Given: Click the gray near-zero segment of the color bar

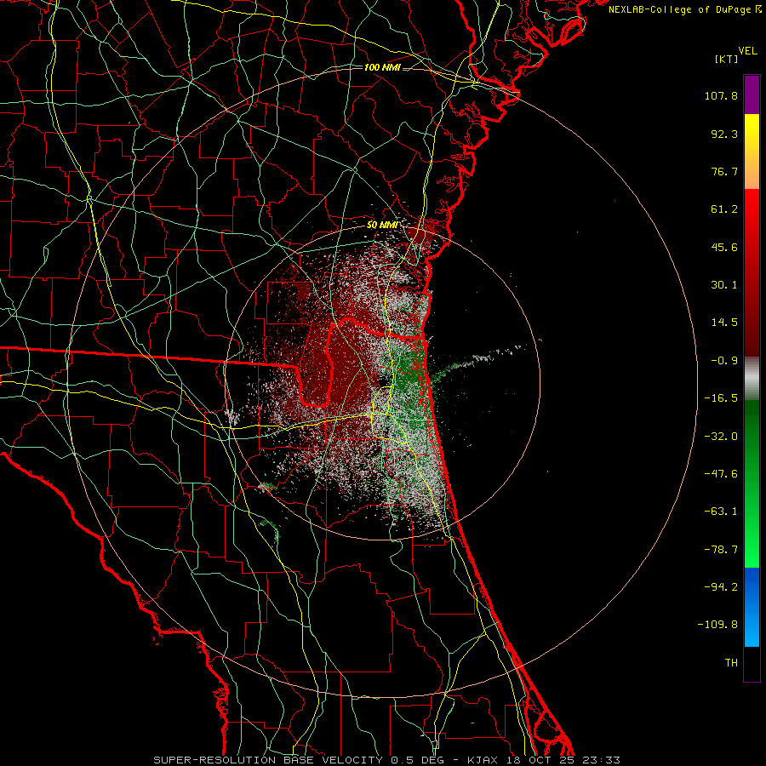Looking at the screenshot, I should tap(752, 379).
